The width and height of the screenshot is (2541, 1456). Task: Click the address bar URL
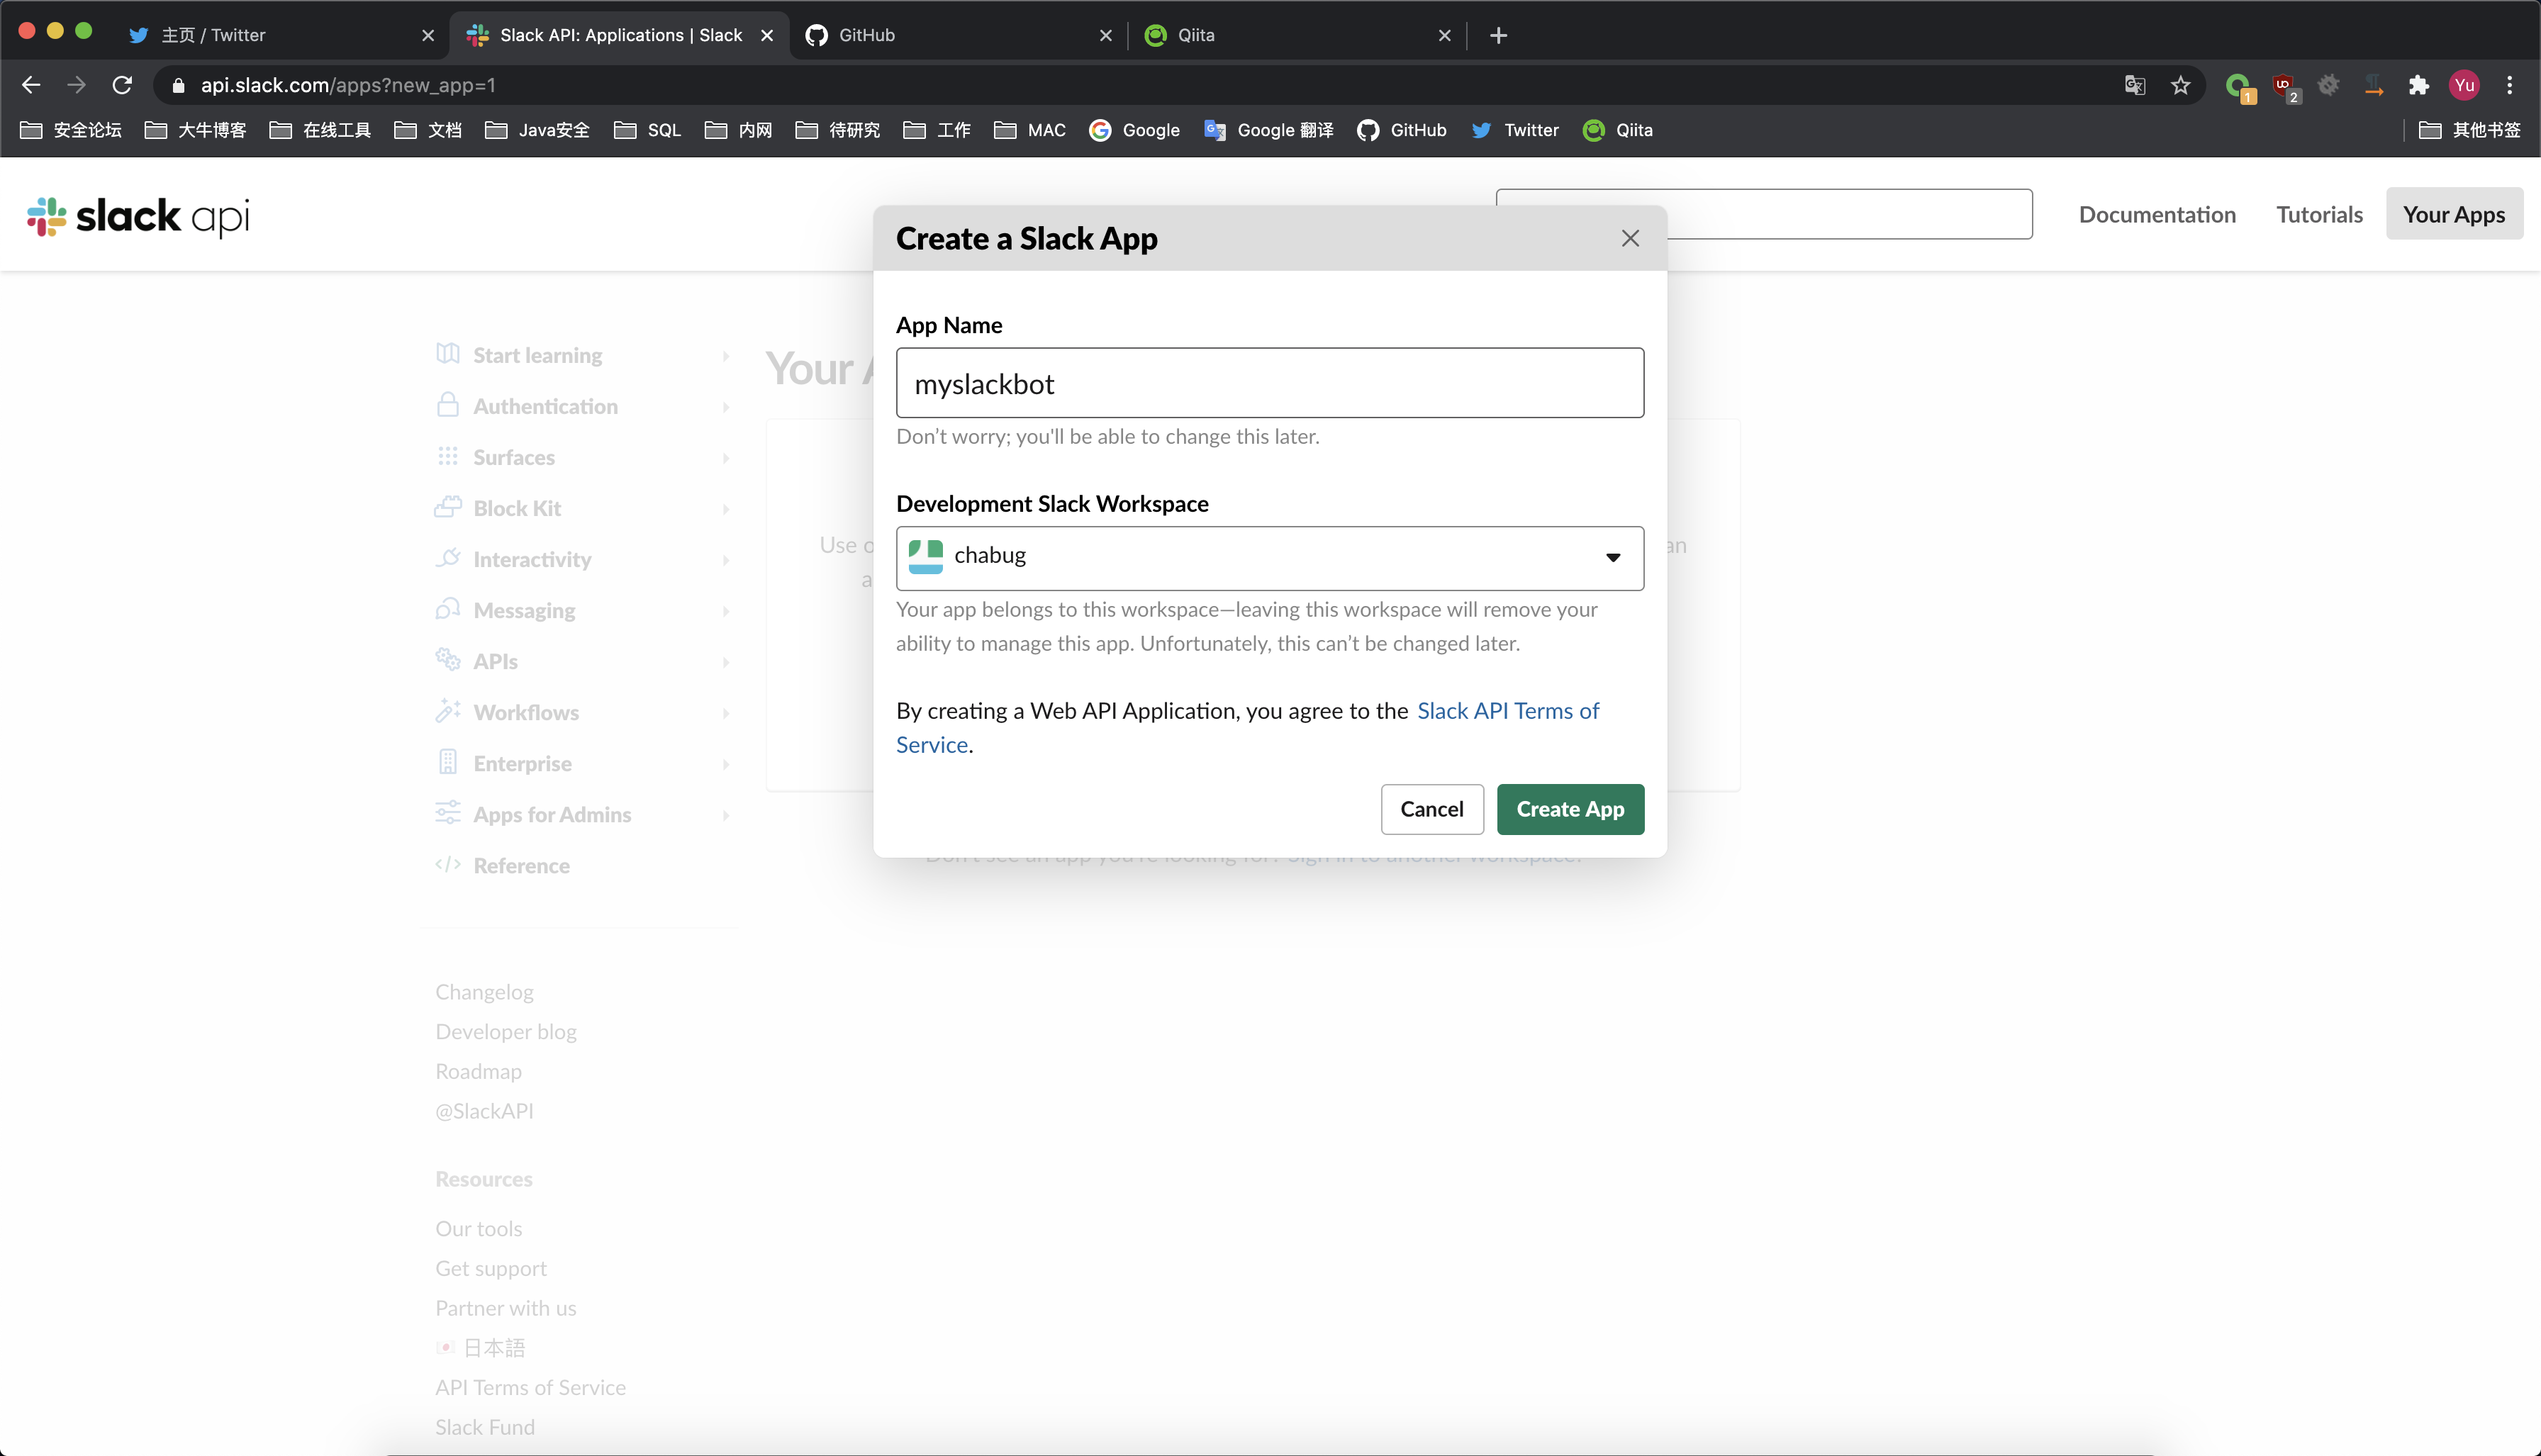point(348,85)
